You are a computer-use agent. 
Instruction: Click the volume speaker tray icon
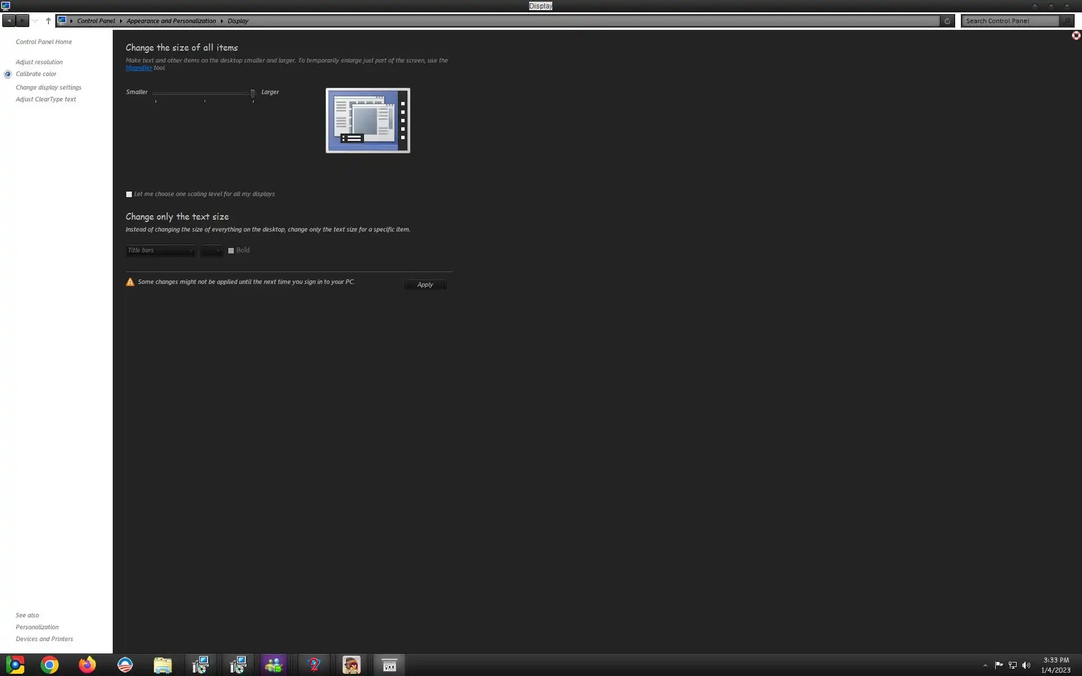(x=1026, y=665)
